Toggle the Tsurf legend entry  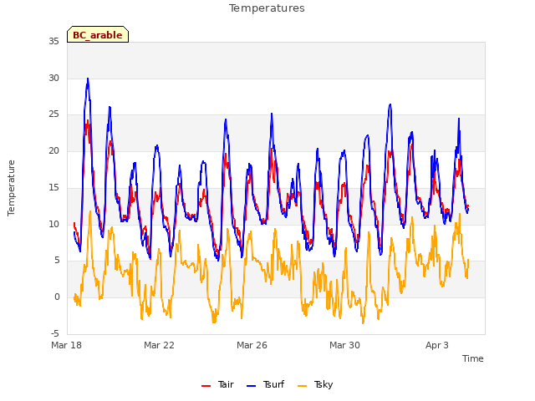(x=265, y=384)
